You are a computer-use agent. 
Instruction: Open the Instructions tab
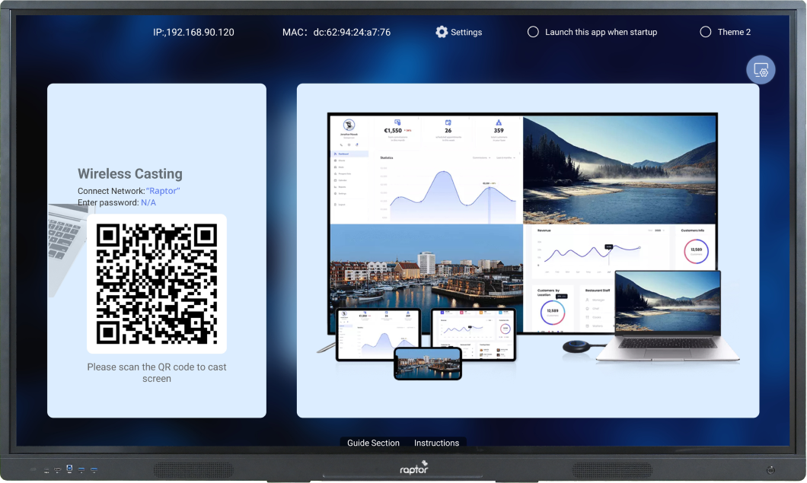436,443
